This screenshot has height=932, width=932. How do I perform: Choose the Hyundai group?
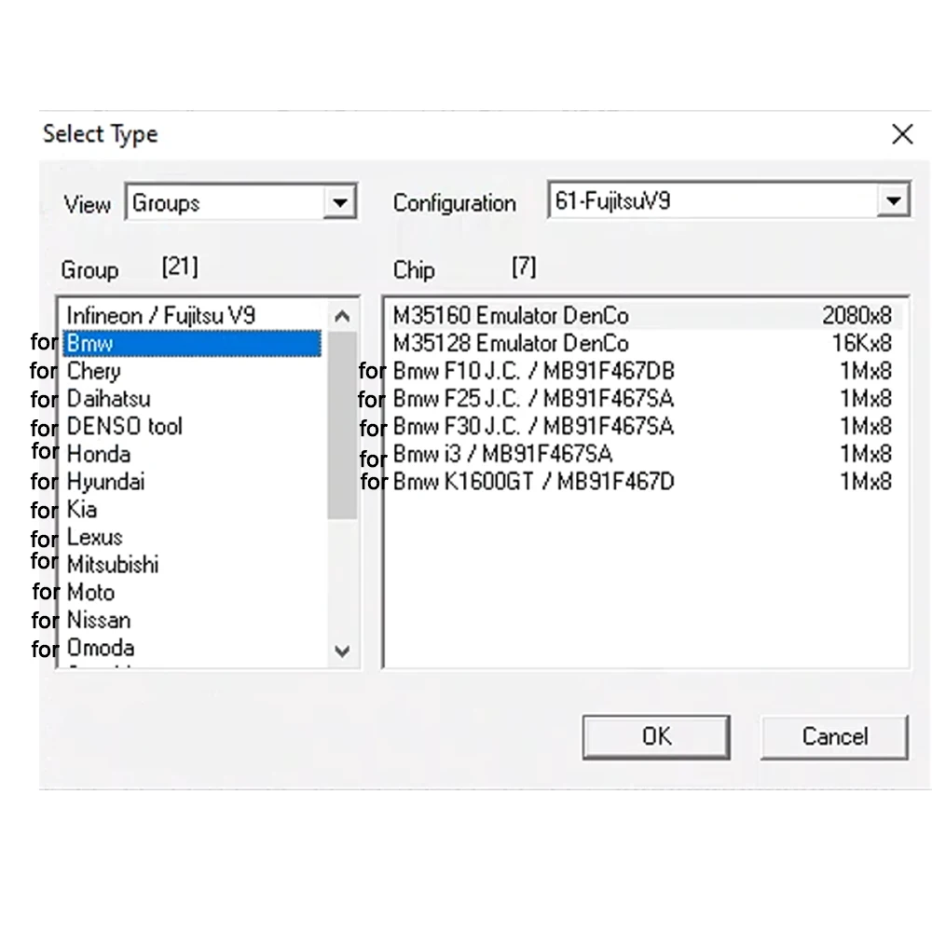(x=192, y=482)
